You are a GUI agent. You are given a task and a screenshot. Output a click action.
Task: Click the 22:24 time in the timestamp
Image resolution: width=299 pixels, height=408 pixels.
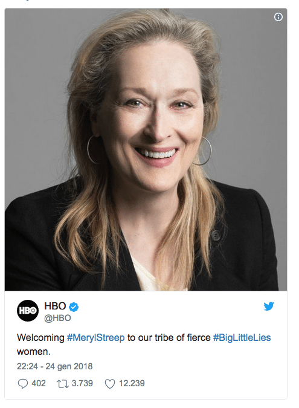tap(28, 366)
